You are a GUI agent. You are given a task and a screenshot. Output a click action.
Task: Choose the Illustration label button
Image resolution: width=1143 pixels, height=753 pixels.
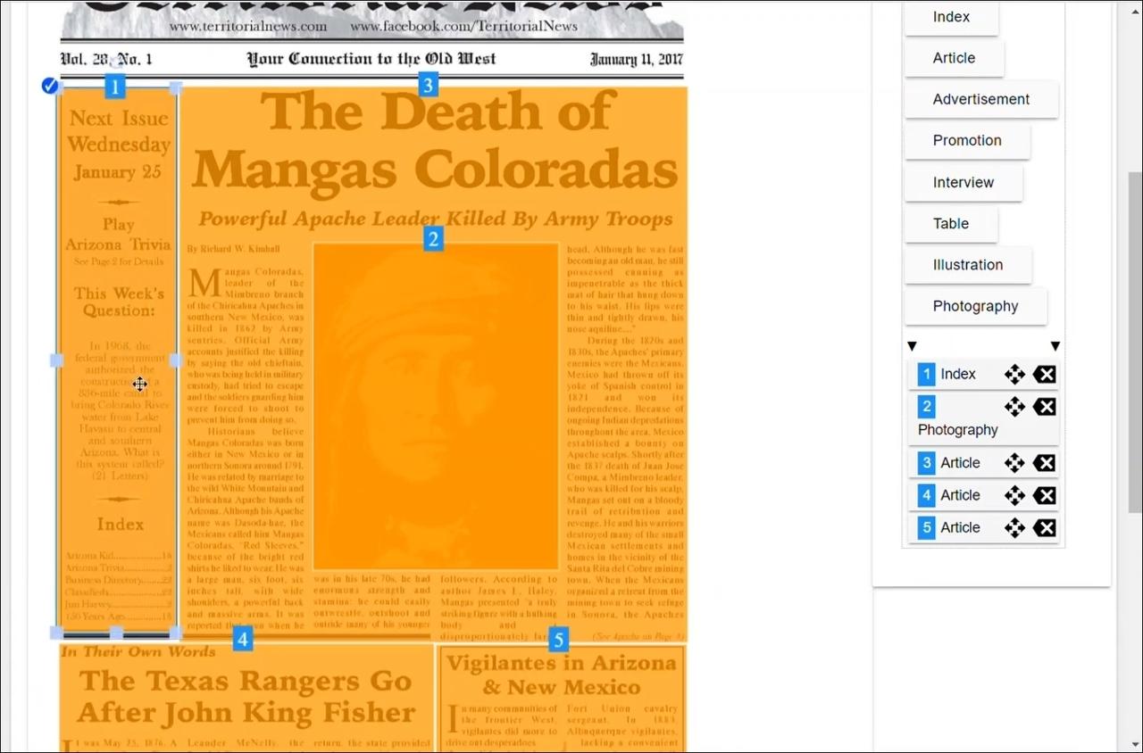tap(967, 264)
